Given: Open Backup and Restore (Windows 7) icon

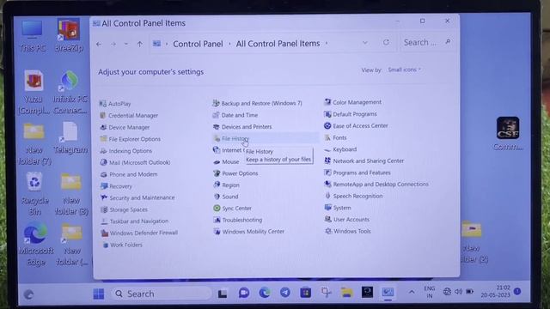Looking at the screenshot, I should pos(216,103).
